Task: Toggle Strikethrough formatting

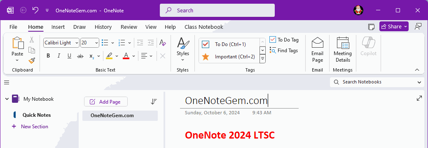Action: [80, 56]
